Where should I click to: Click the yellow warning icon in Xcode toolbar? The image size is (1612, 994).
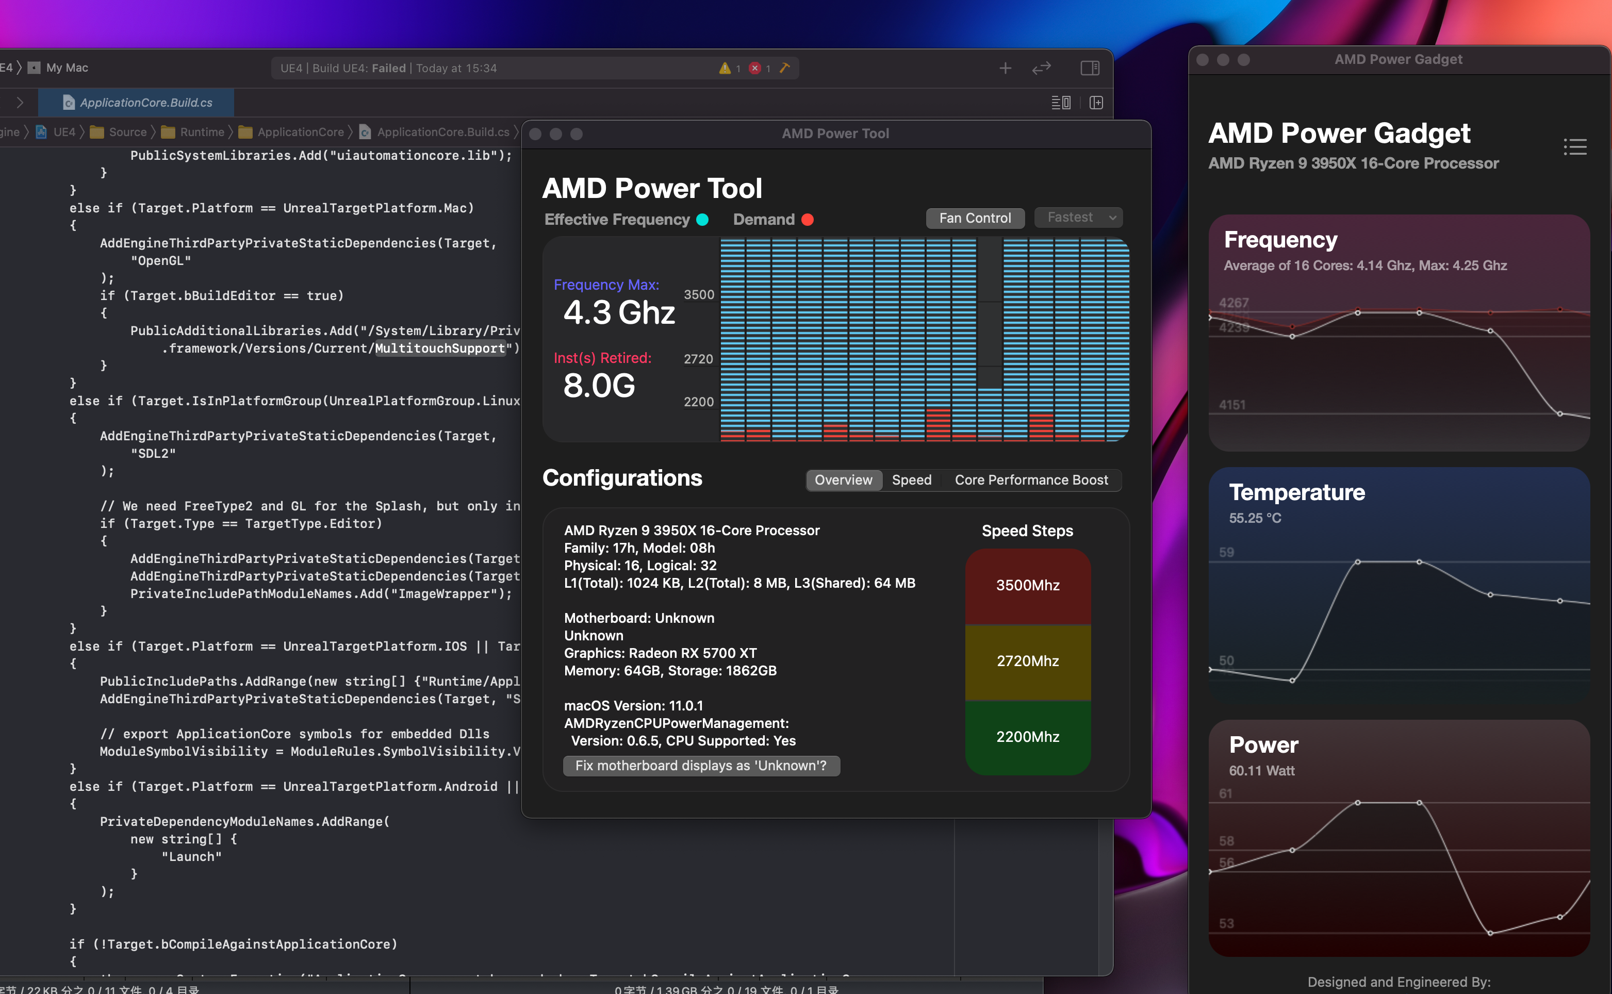[x=725, y=69]
